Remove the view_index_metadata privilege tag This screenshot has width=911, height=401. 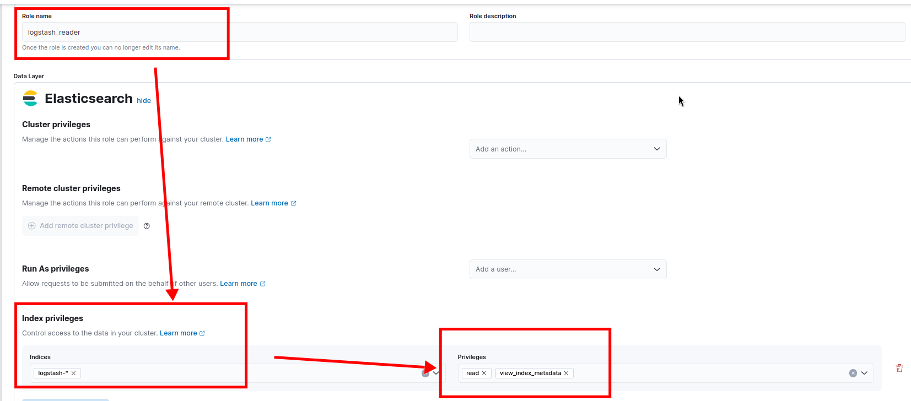566,373
